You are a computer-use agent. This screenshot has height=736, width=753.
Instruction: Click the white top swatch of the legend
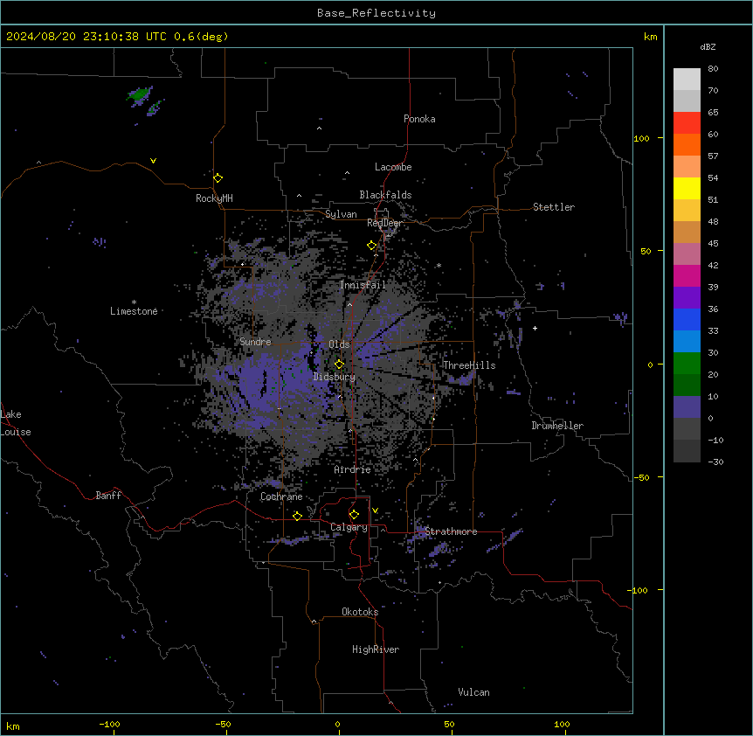pyautogui.click(x=687, y=79)
